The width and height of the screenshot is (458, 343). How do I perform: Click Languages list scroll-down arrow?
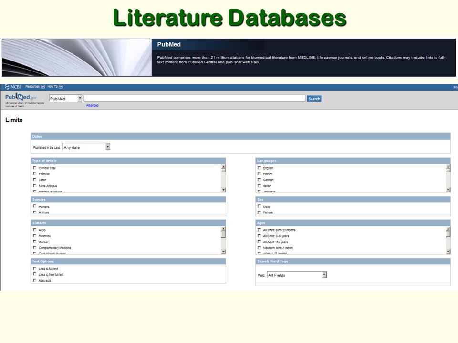[x=448, y=190]
